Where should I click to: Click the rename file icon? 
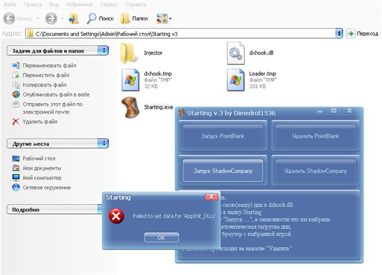coord(16,65)
